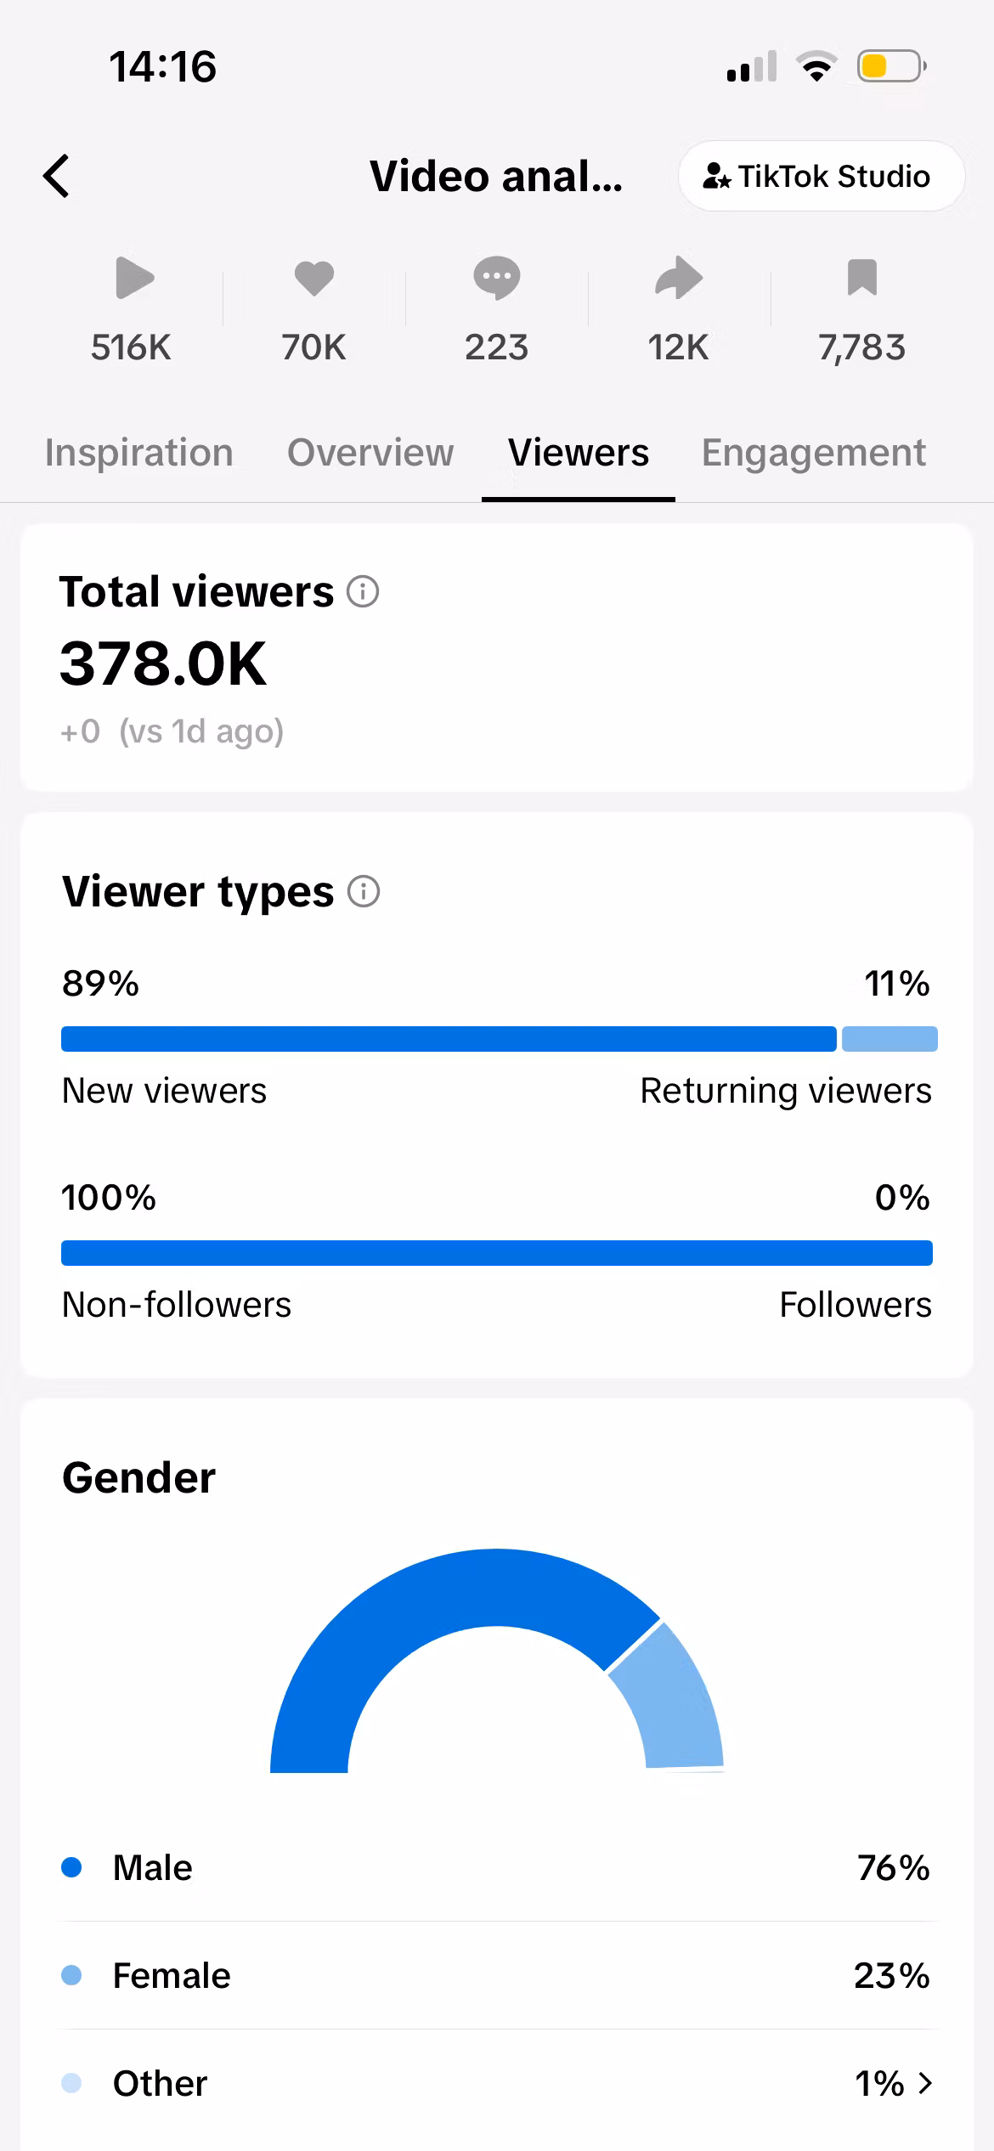Open Total viewers info icon
994x2151 pixels.
[x=363, y=591]
